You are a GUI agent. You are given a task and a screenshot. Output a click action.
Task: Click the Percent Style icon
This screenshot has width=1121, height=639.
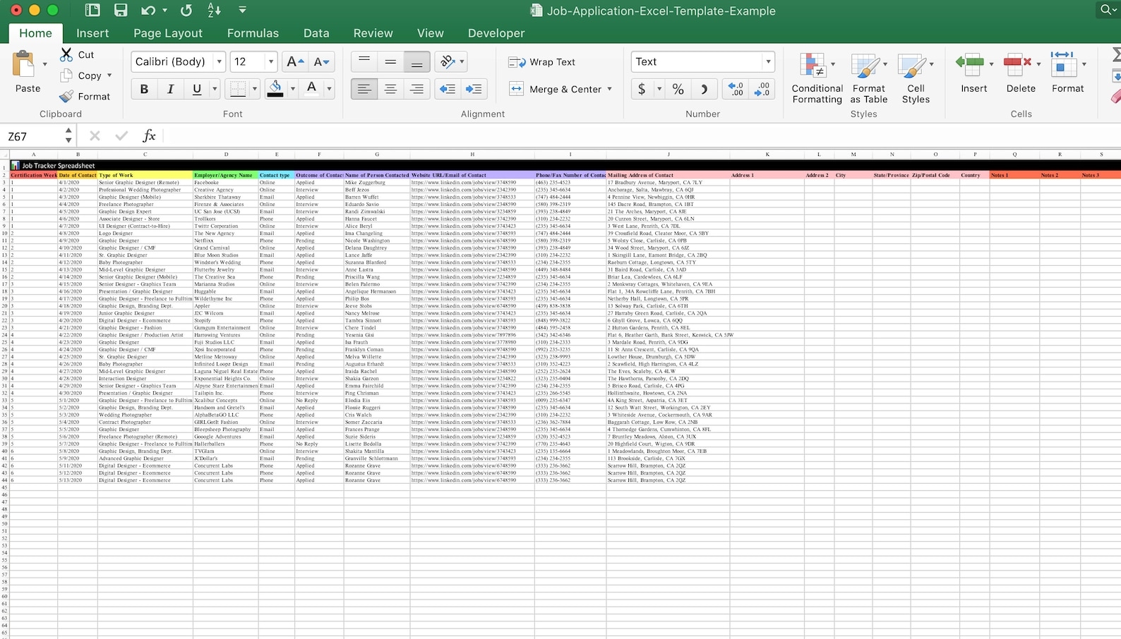click(x=678, y=89)
